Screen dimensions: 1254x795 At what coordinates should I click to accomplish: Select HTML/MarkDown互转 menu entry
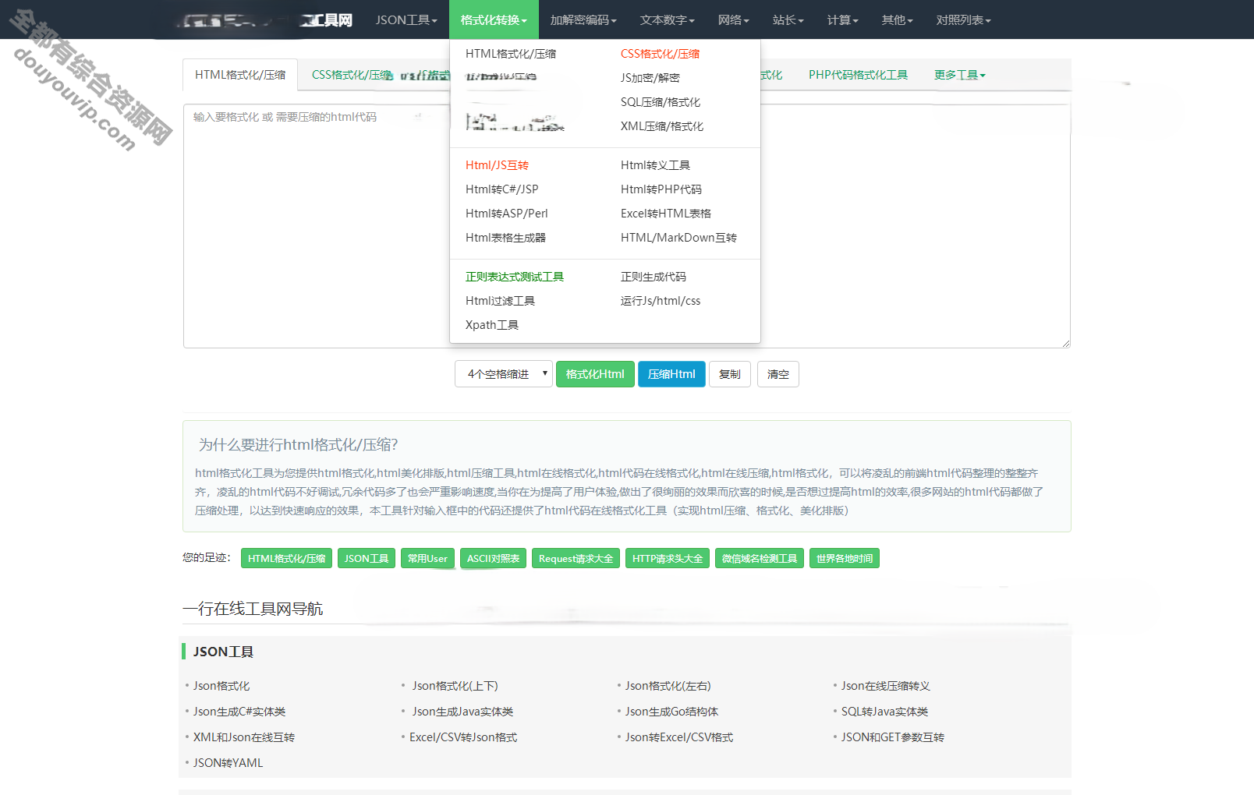click(678, 238)
